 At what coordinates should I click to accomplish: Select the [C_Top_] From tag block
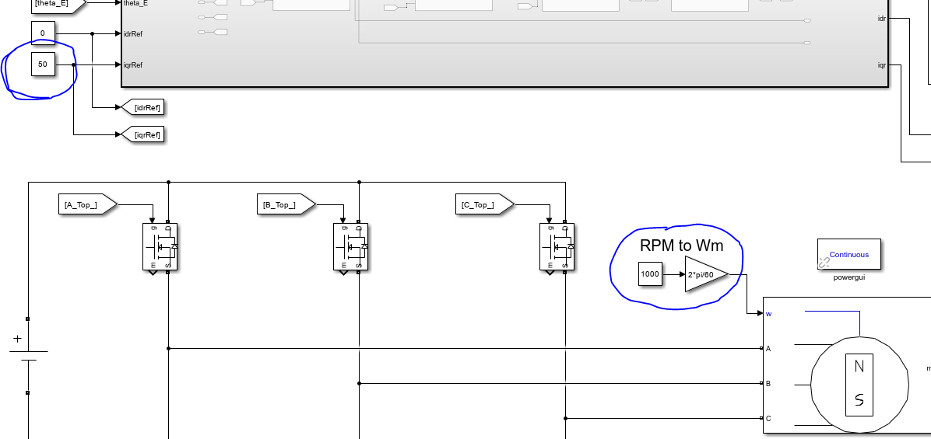coord(484,204)
